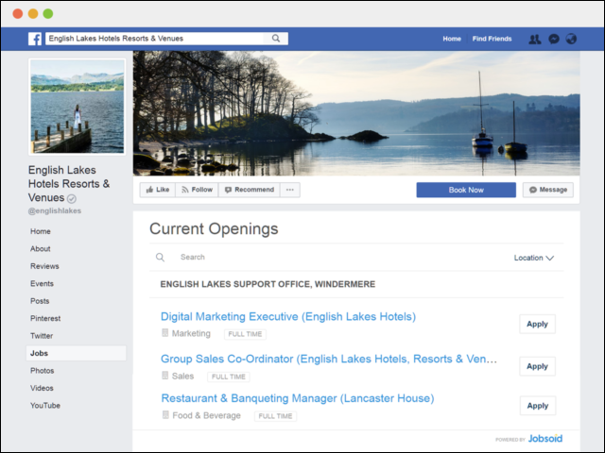Screen dimensions: 605x453
Task: Go to Photos in the sidebar
Action: 42,371
